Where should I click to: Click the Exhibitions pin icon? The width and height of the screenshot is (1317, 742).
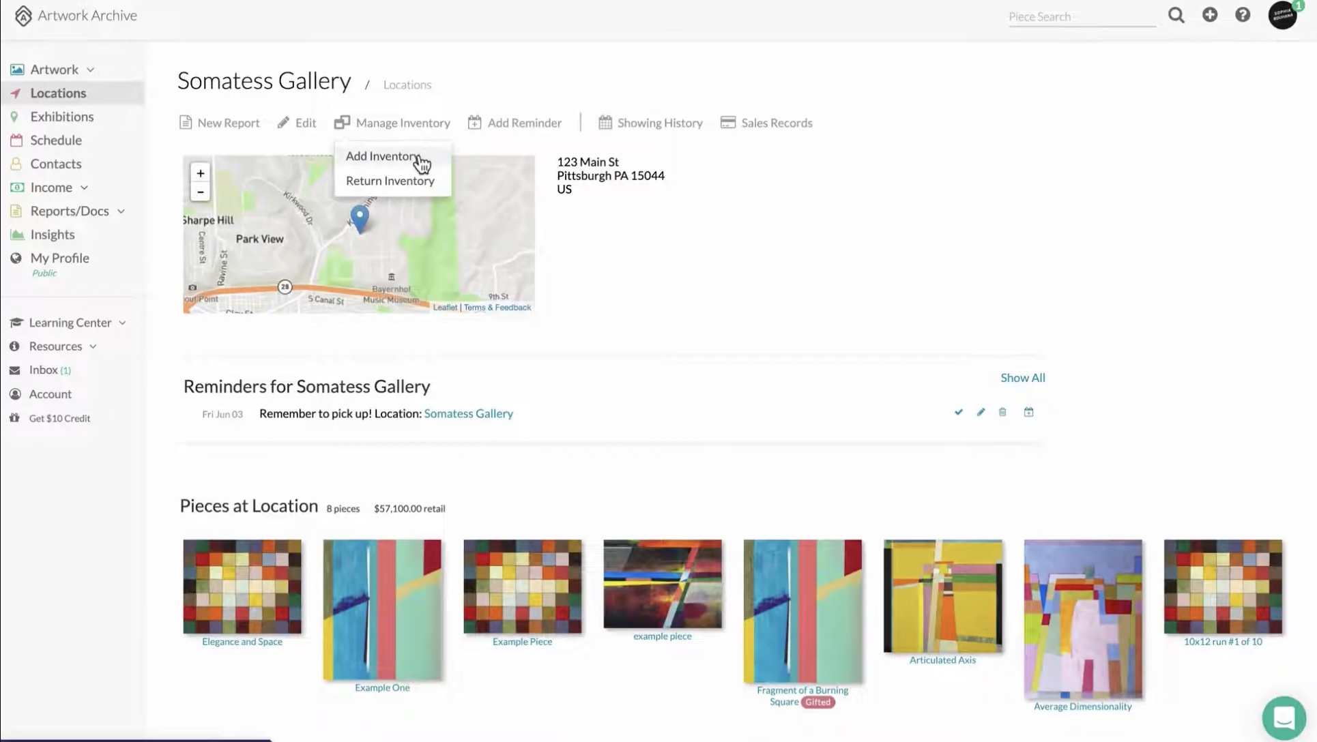[14, 117]
